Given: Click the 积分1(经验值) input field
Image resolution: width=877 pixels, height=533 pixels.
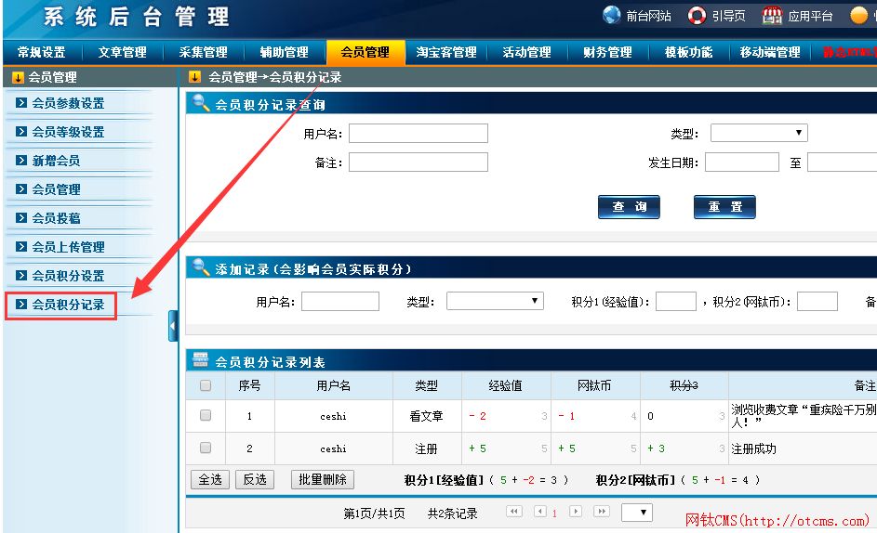Looking at the screenshot, I should click(675, 301).
